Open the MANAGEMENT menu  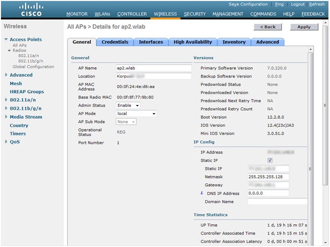[228, 14]
